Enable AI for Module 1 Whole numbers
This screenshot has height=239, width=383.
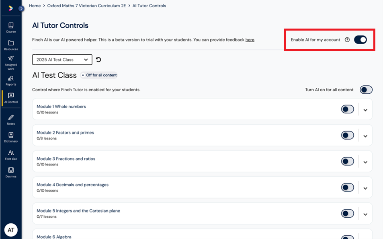pos(347,109)
